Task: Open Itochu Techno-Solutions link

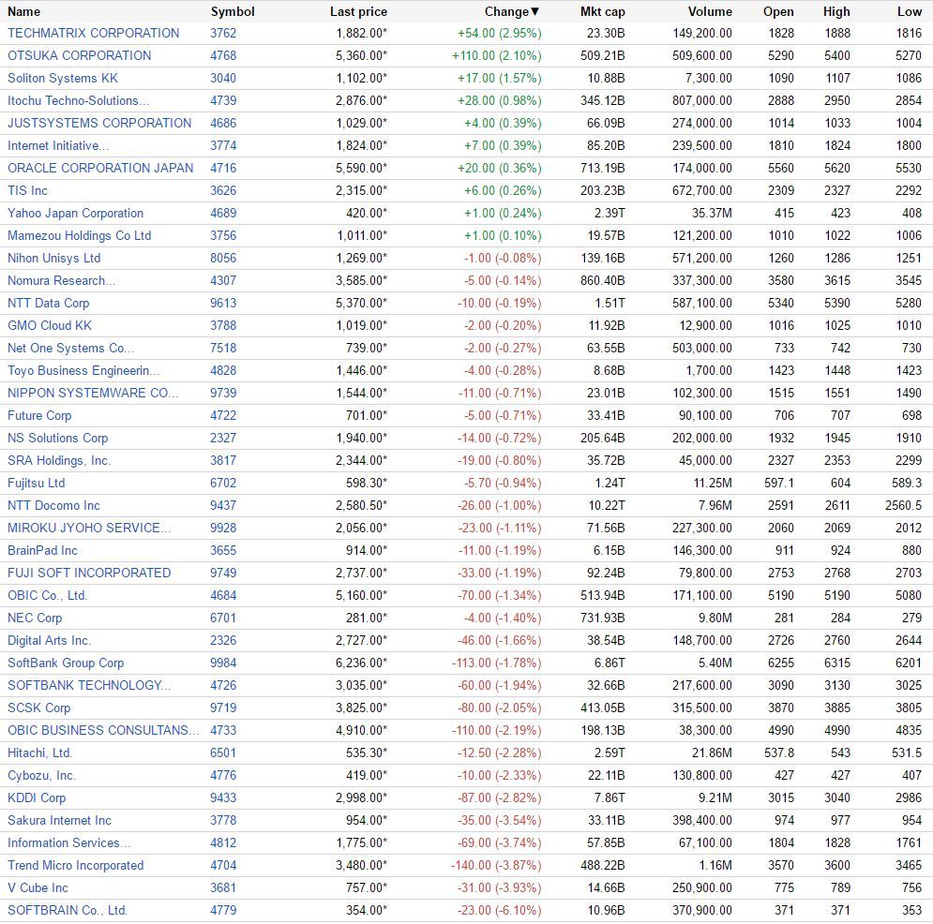Action: pos(78,101)
